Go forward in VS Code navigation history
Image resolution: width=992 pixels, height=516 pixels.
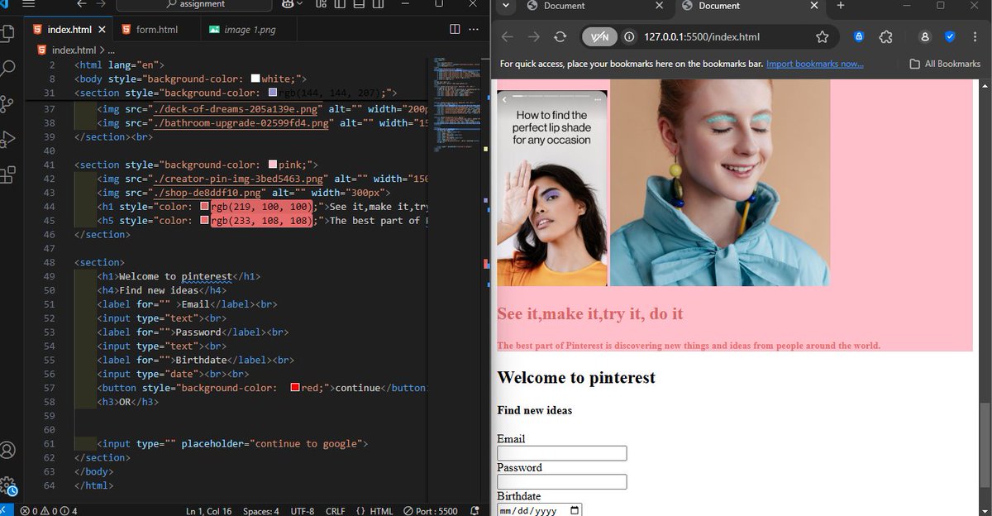tap(103, 4)
